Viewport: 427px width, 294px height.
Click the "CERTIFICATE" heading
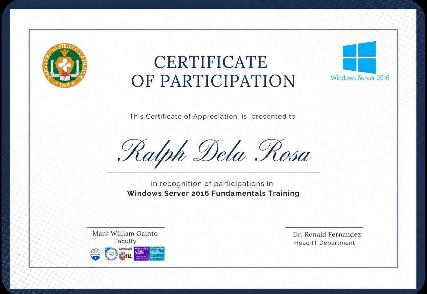211,62
